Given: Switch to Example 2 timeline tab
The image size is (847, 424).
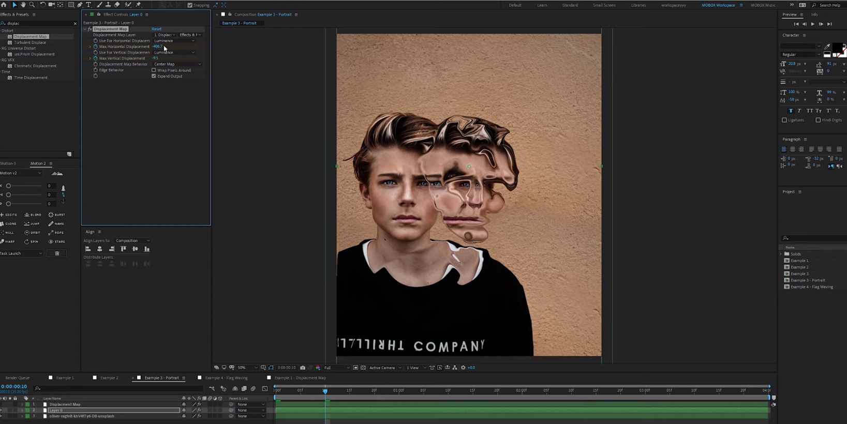Looking at the screenshot, I should 109,378.
